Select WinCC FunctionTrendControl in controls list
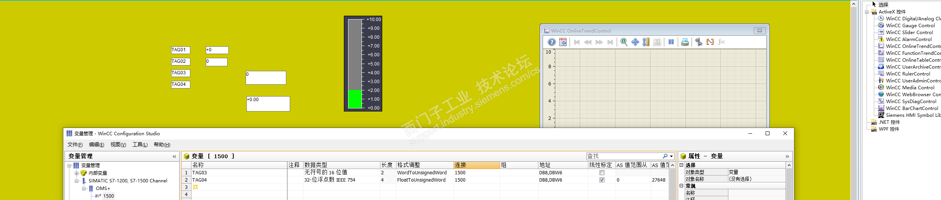 click(913, 53)
